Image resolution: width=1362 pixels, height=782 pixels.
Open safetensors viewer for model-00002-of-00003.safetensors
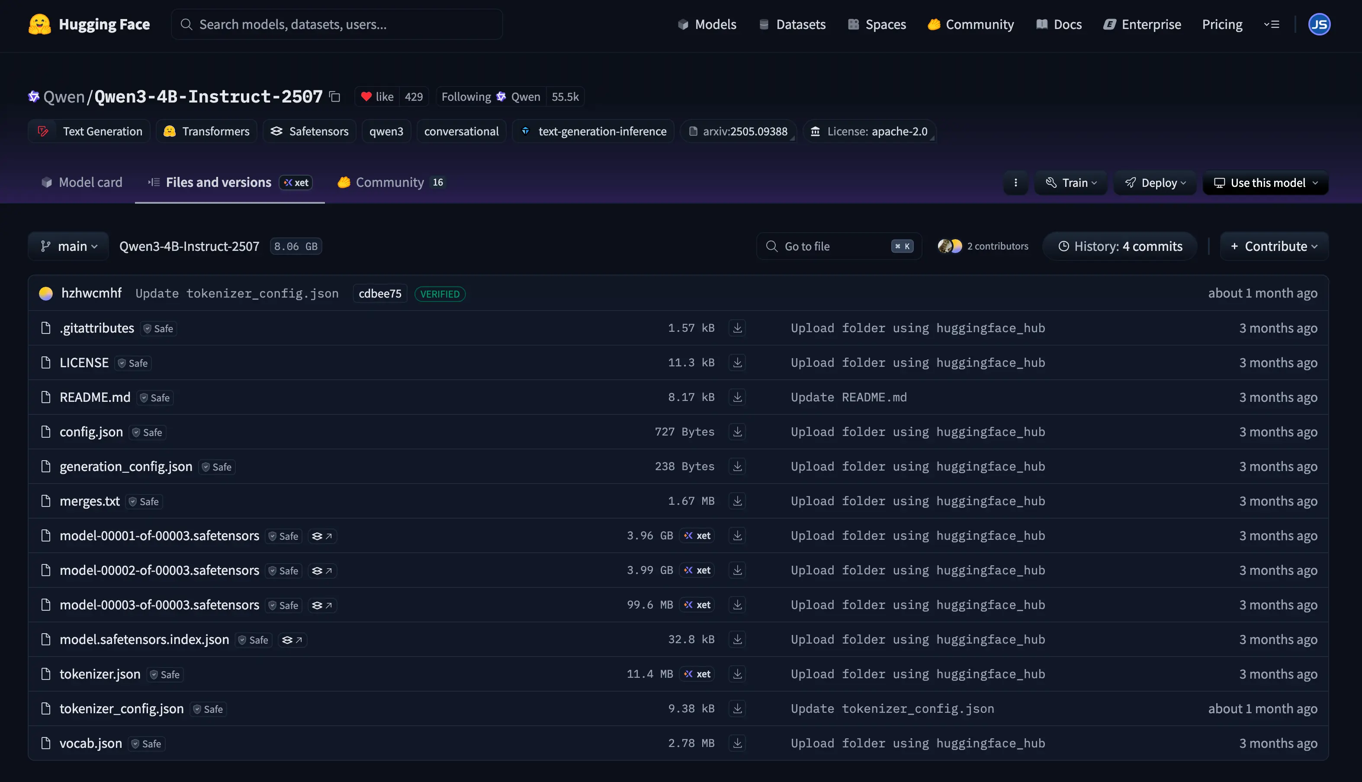coord(322,570)
